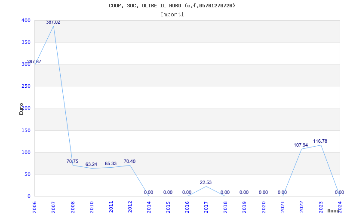Select the 22.53 data label
The height and width of the screenshot is (215, 344).
click(206, 182)
